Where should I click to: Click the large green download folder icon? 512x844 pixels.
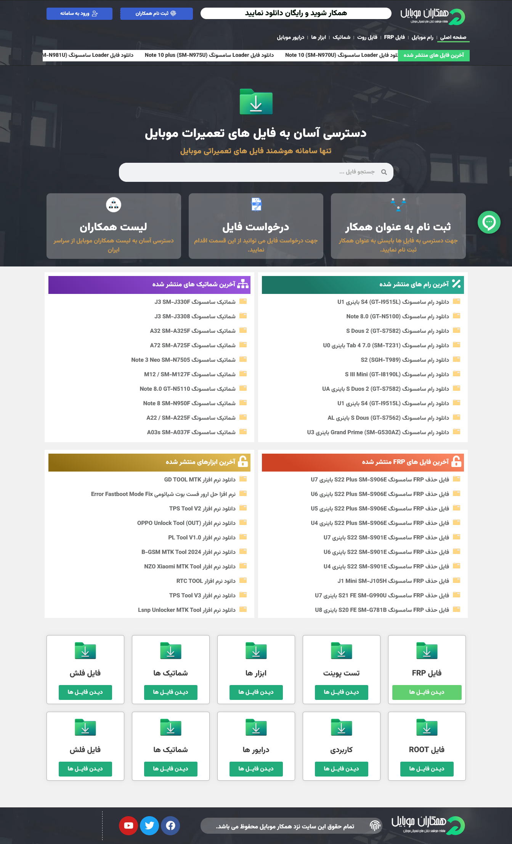coord(256,102)
